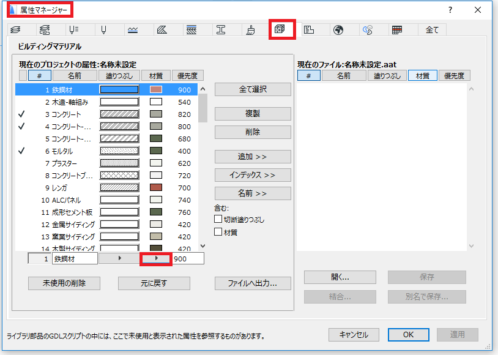Screen dimensions: 498x355
Task: Sort the project list by 優先度 column
Action: click(x=187, y=76)
